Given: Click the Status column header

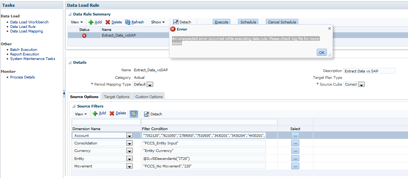Looking at the screenshot, I should coord(84,30).
